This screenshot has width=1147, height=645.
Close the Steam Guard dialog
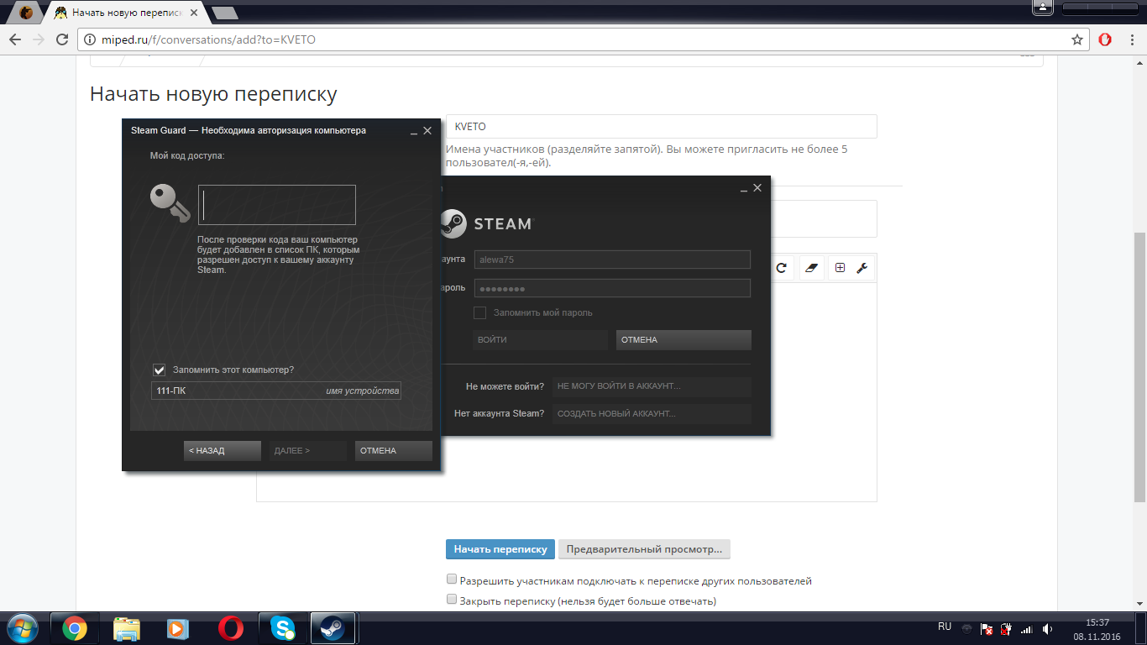pyautogui.click(x=427, y=131)
